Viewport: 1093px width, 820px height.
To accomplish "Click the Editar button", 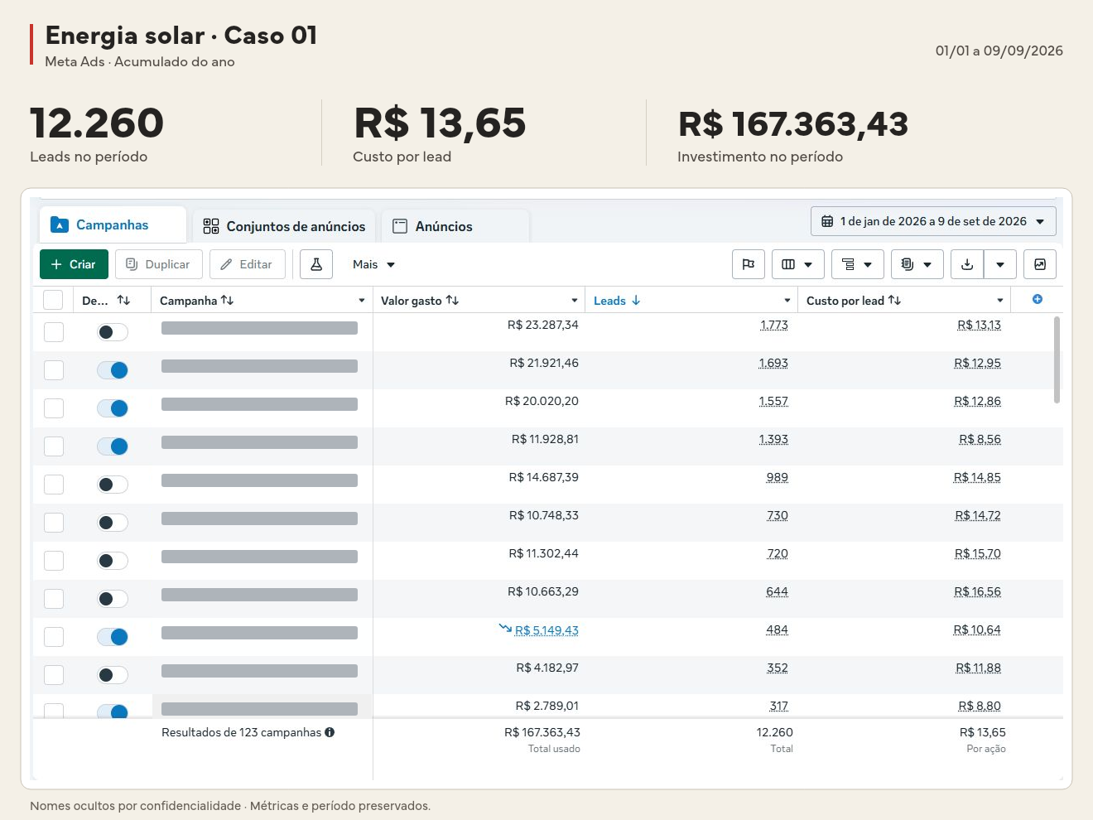I will (x=248, y=264).
